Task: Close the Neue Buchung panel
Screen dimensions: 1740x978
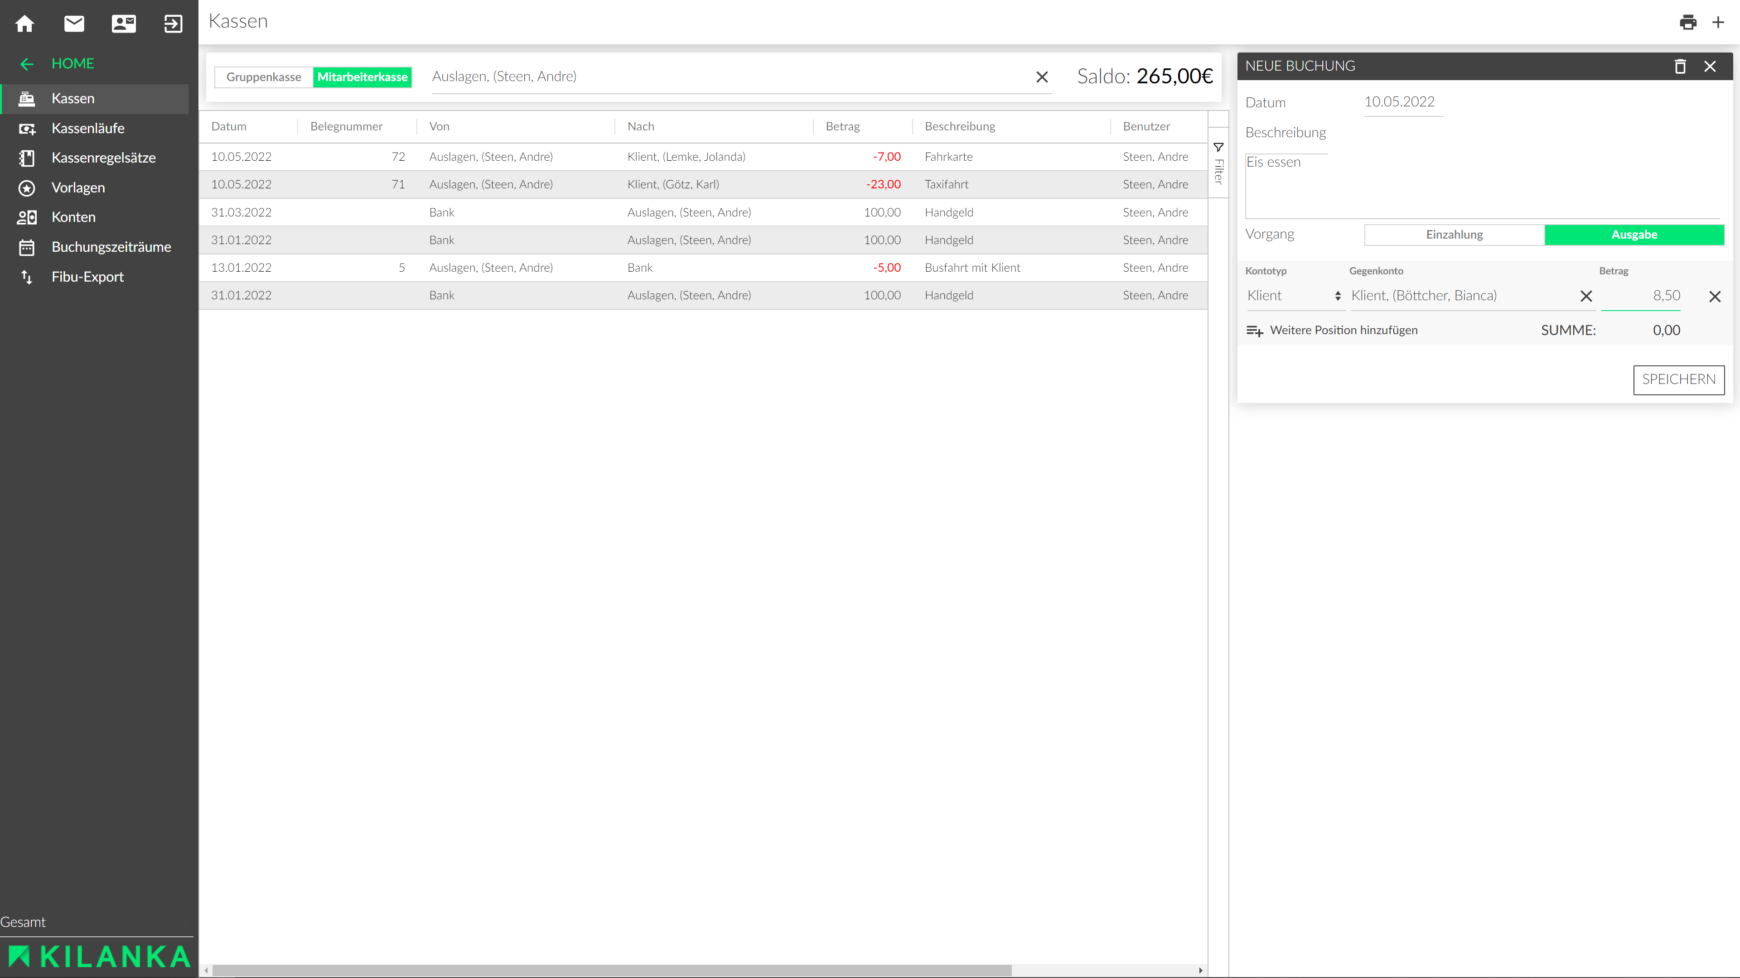Action: (1710, 66)
